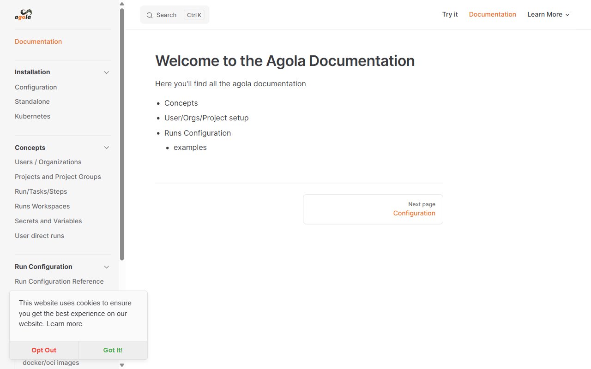Image resolution: width=591 pixels, height=369 pixels.
Task: Click the Concepts section heading
Action: pos(30,148)
